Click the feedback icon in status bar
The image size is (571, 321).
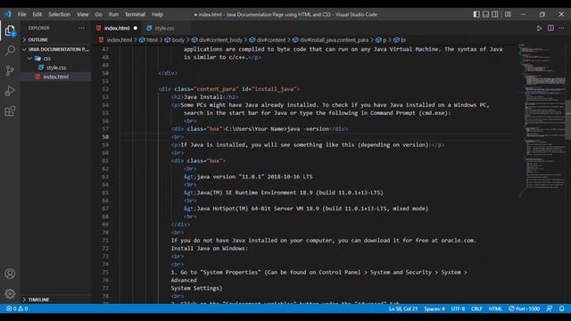(x=550, y=309)
